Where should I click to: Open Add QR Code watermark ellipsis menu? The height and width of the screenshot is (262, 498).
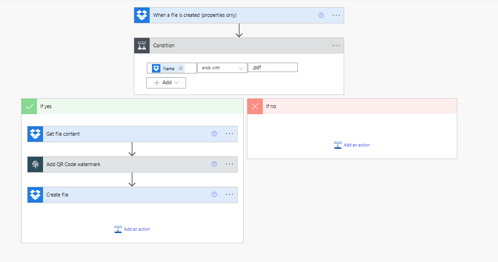(229, 164)
